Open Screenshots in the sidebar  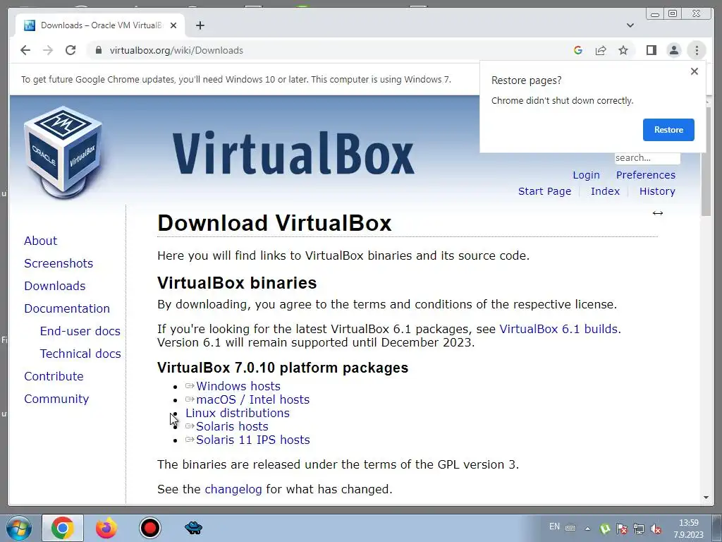(x=59, y=263)
